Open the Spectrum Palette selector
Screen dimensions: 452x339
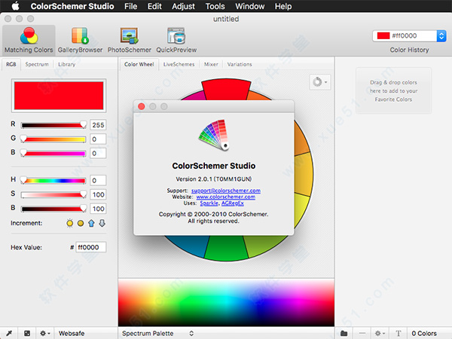157,333
